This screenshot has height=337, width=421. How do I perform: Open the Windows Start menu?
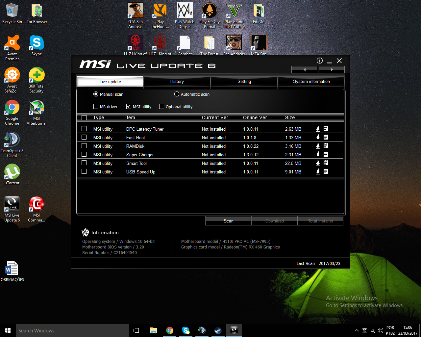tap(8, 330)
